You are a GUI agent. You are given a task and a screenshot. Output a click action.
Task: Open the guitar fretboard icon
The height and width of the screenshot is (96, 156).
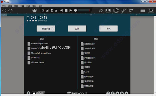(x=124, y=10)
